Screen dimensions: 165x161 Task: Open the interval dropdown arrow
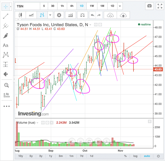[x=120, y=6]
